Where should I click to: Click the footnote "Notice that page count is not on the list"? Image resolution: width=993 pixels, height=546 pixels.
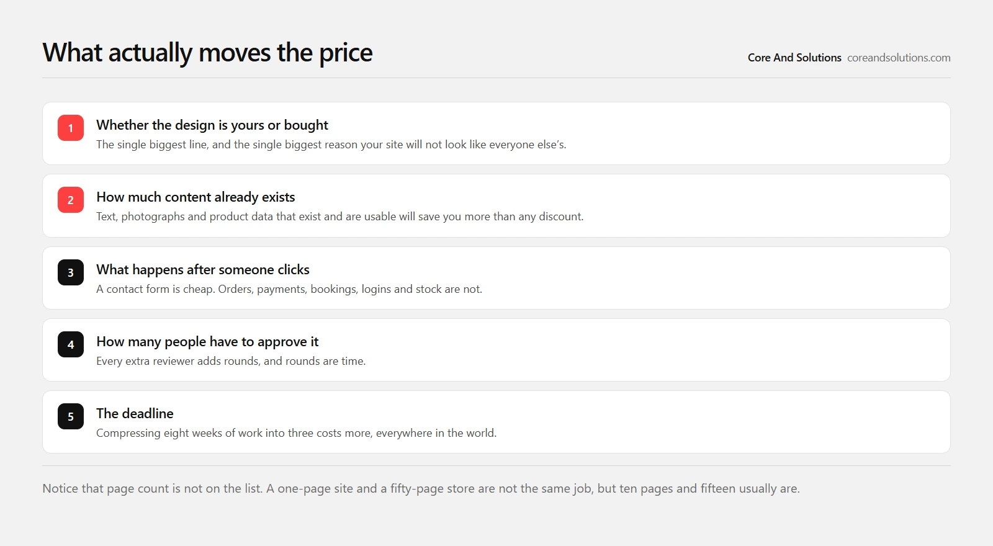421,488
